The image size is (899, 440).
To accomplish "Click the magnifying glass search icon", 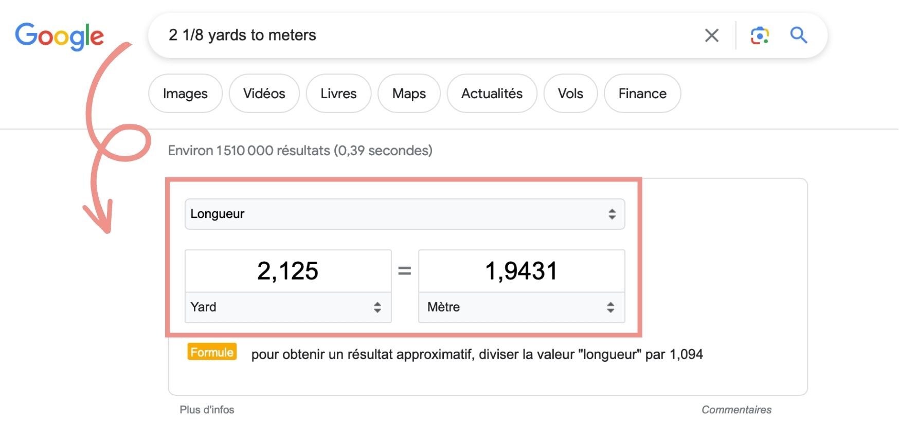I will (799, 35).
